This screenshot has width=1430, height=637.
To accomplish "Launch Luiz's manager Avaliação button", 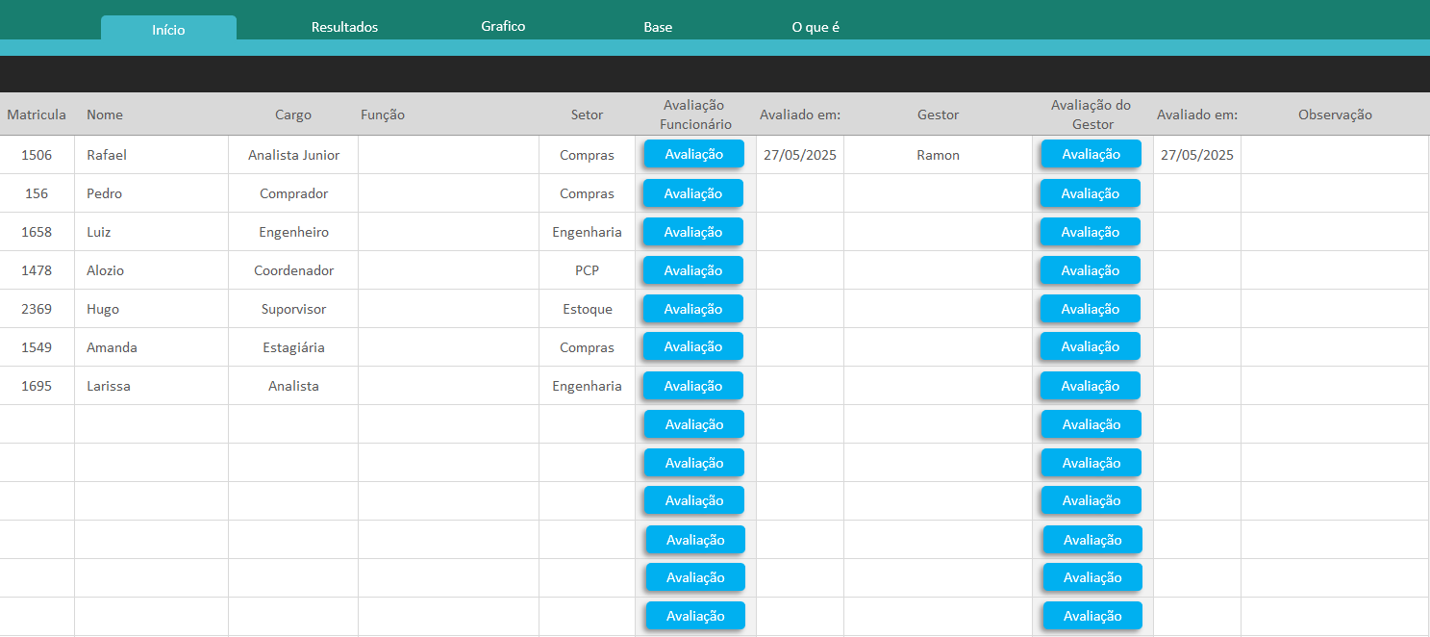I will (x=1090, y=232).
